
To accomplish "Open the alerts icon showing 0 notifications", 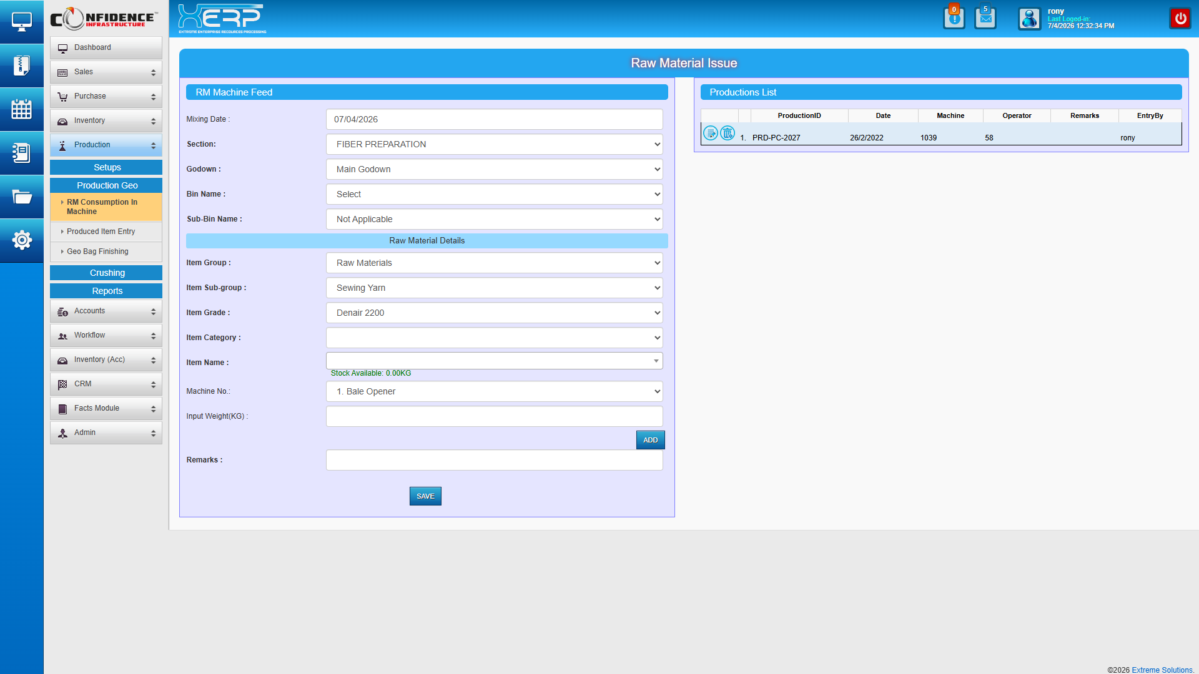I will [x=954, y=18].
